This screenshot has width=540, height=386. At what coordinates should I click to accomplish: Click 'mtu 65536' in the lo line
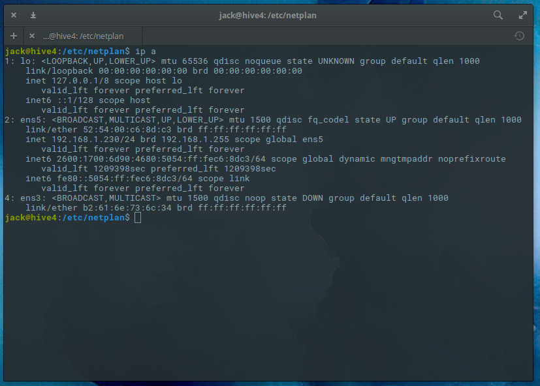click(185, 61)
